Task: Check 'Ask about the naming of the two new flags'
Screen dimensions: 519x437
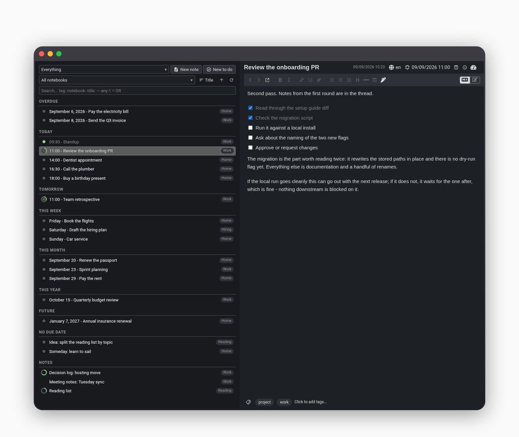Action: click(x=250, y=138)
